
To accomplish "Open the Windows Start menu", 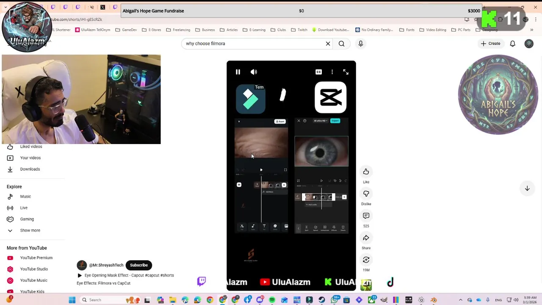I will pyautogui.click(x=72, y=300).
